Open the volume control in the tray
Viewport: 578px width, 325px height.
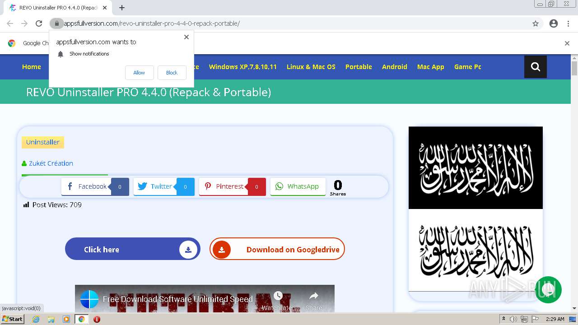click(x=513, y=319)
